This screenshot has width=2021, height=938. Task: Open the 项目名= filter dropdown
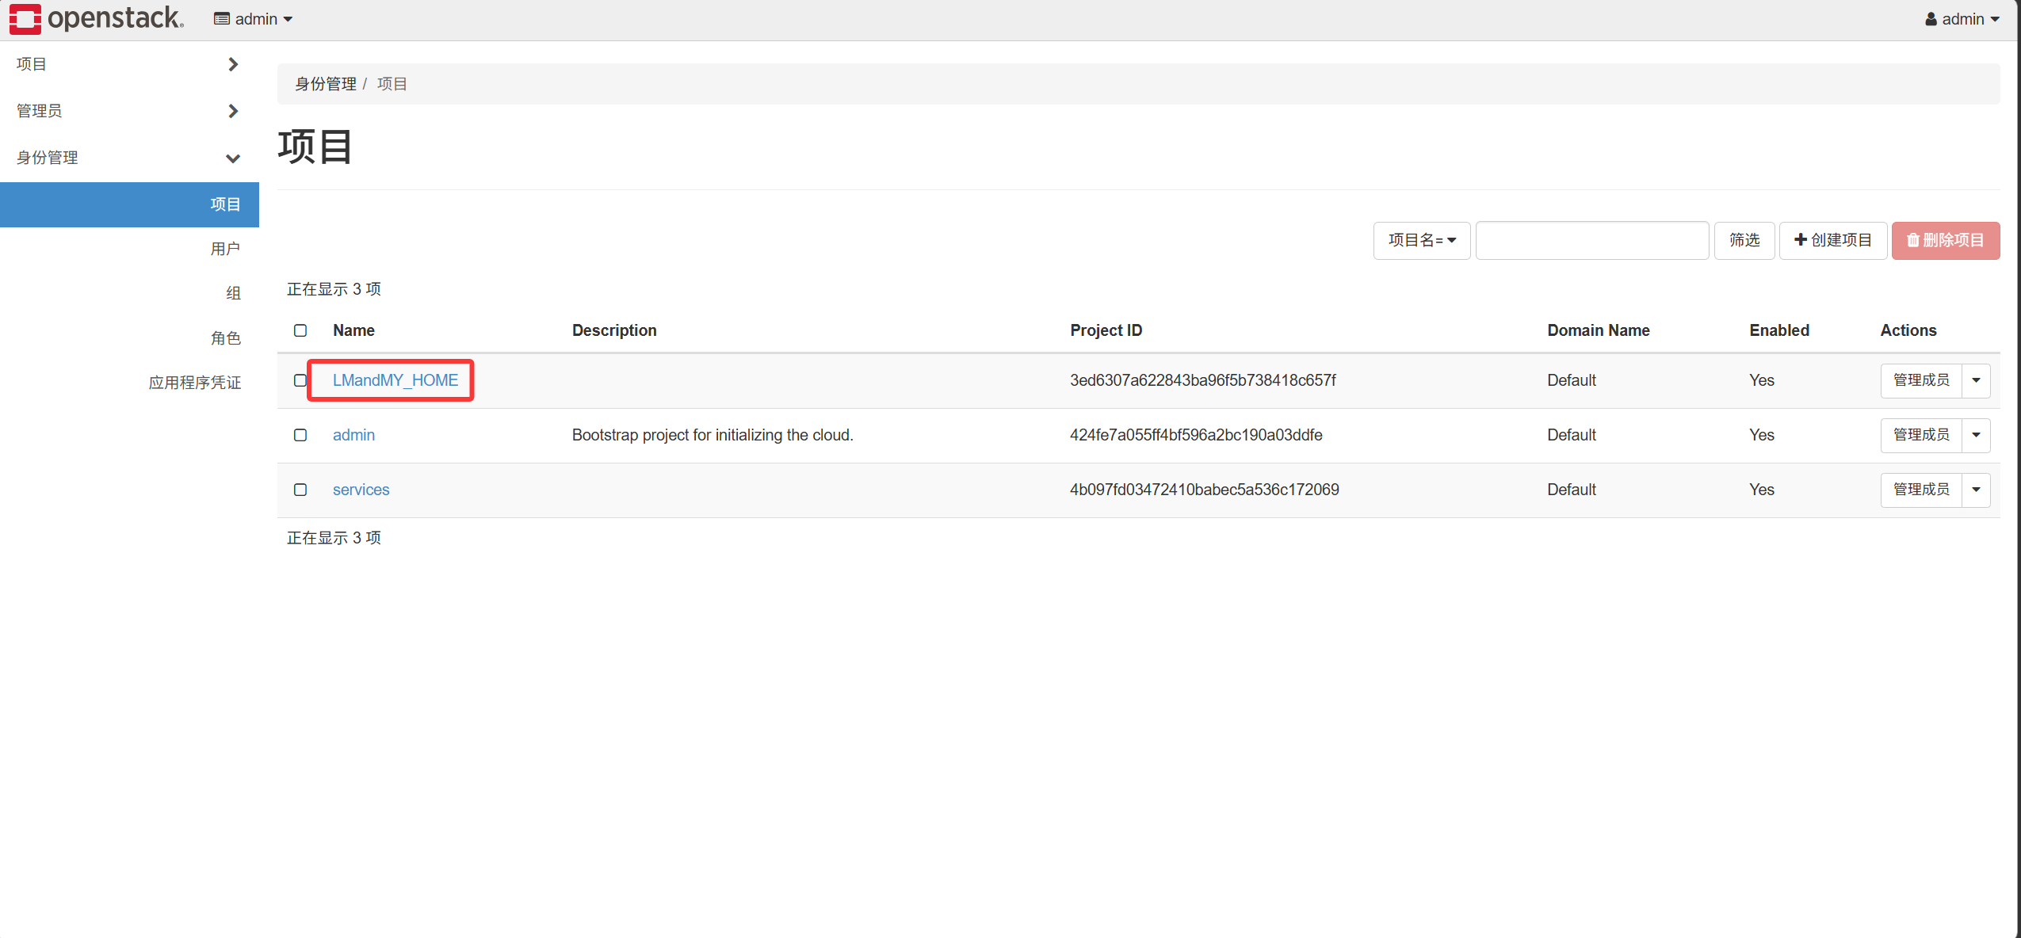click(1422, 240)
